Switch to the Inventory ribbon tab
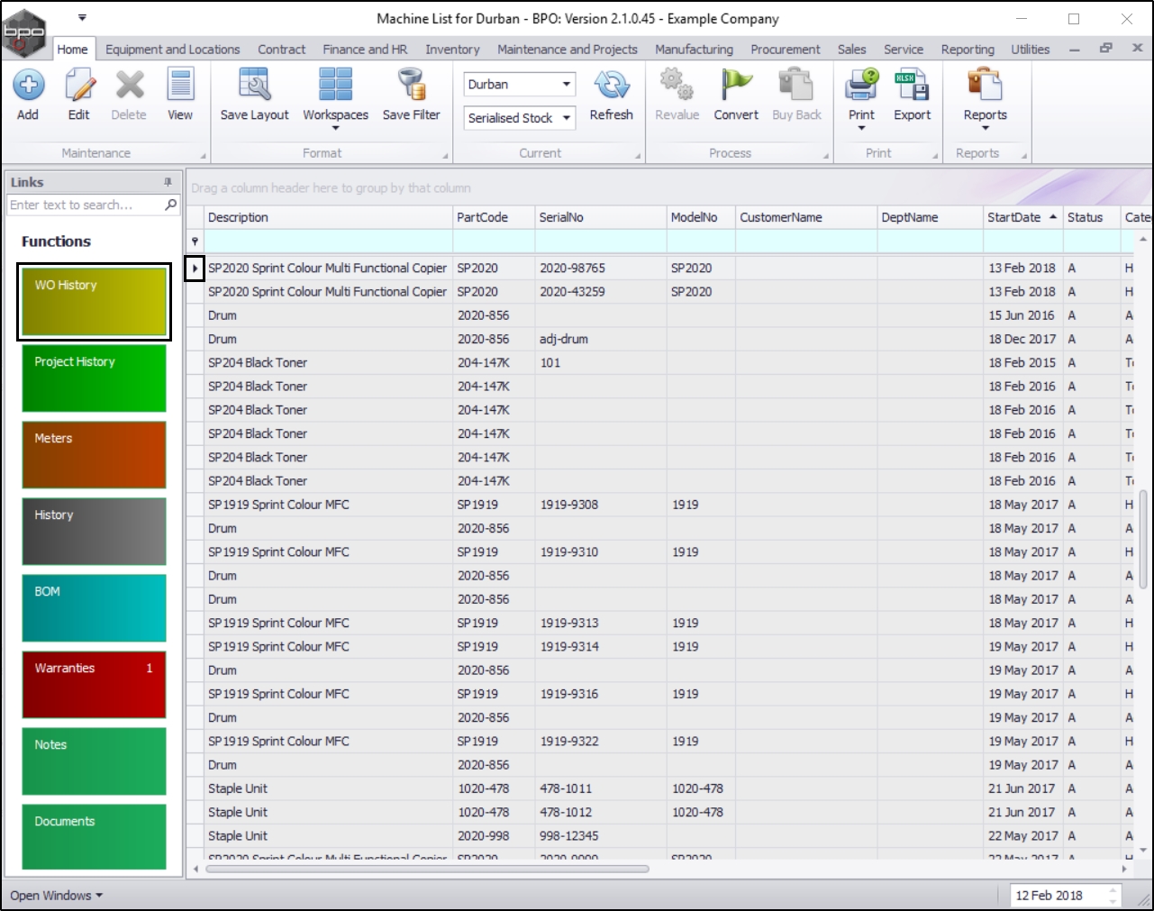The width and height of the screenshot is (1154, 911). 452,50
